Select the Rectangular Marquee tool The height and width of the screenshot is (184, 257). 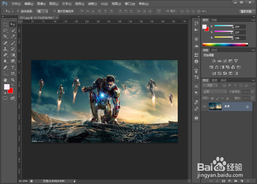tap(5, 24)
